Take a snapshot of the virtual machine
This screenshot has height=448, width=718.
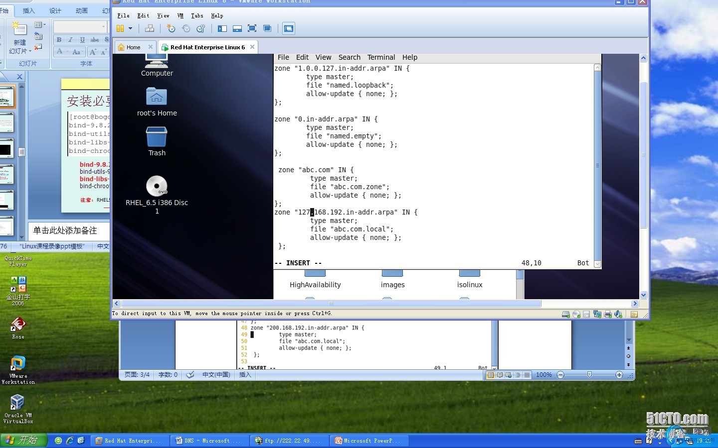(171, 28)
